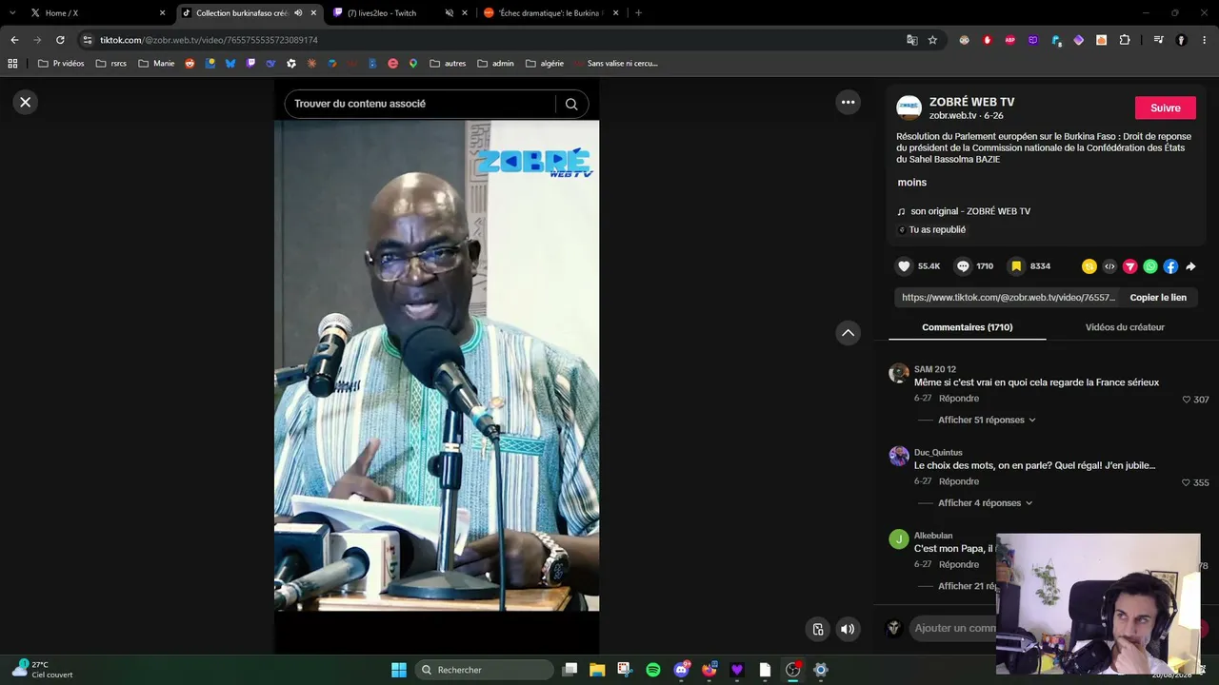
Task: Open the 'Pr vidéos' bookmarks folder
Action: point(61,64)
